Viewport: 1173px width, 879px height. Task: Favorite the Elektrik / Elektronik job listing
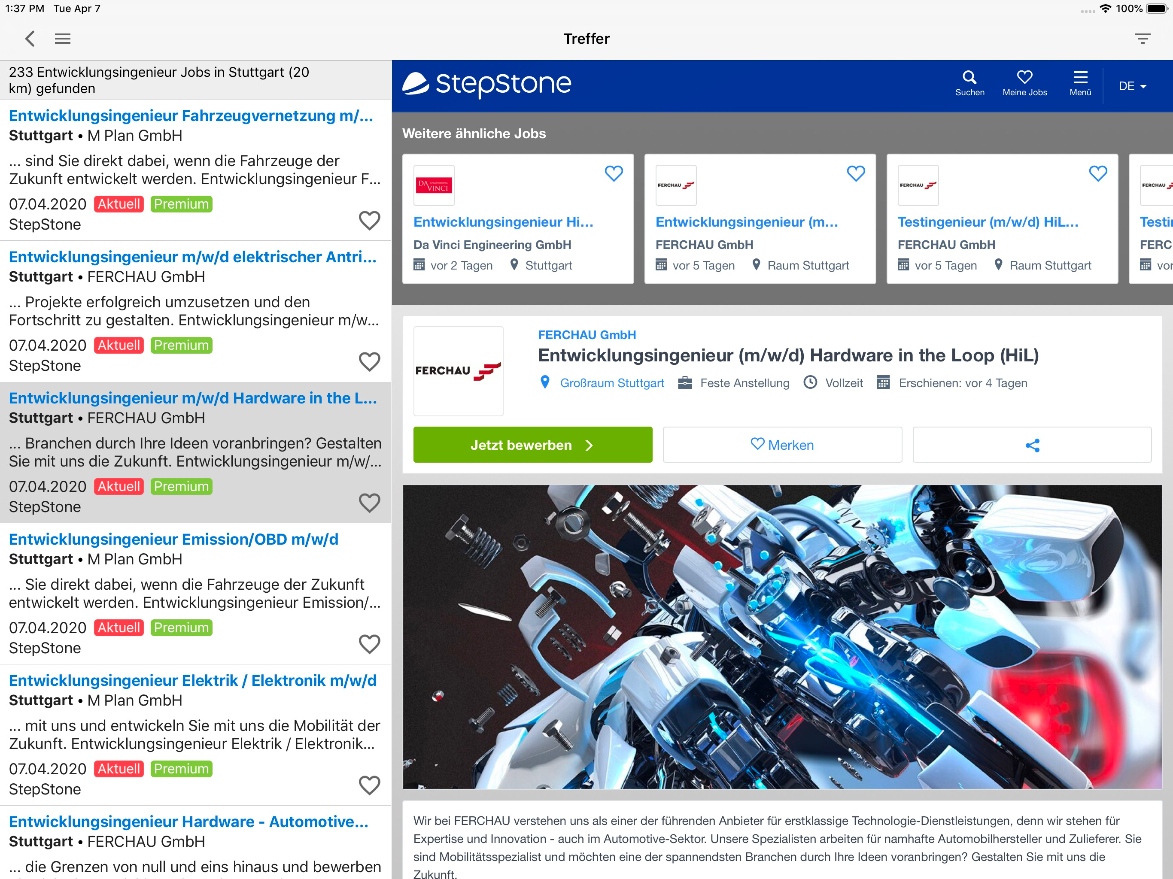370,785
